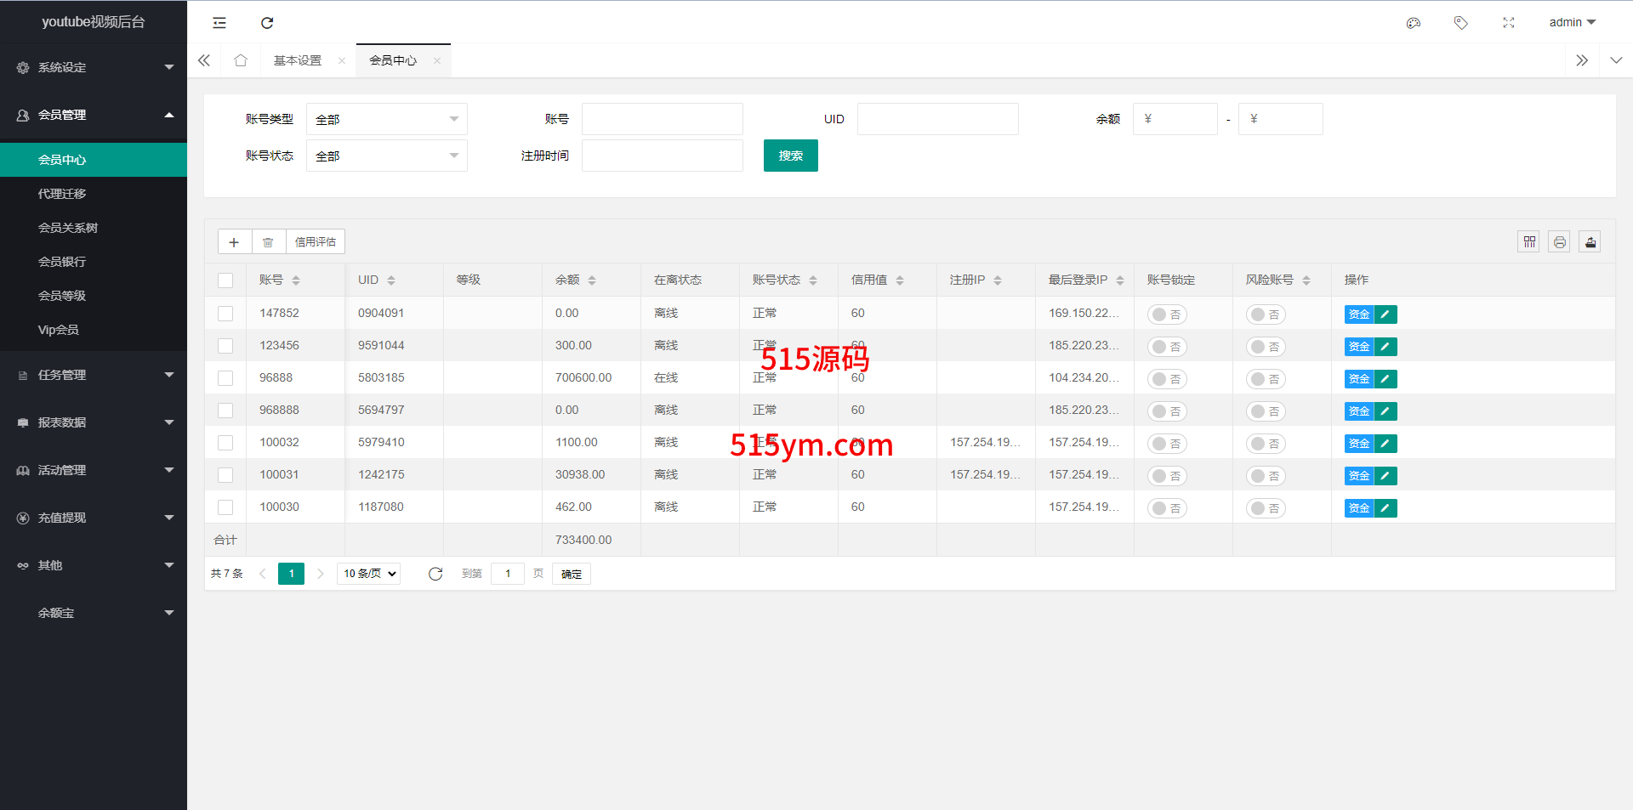Open the 账号类型 dropdown
The width and height of the screenshot is (1633, 810).
(387, 120)
